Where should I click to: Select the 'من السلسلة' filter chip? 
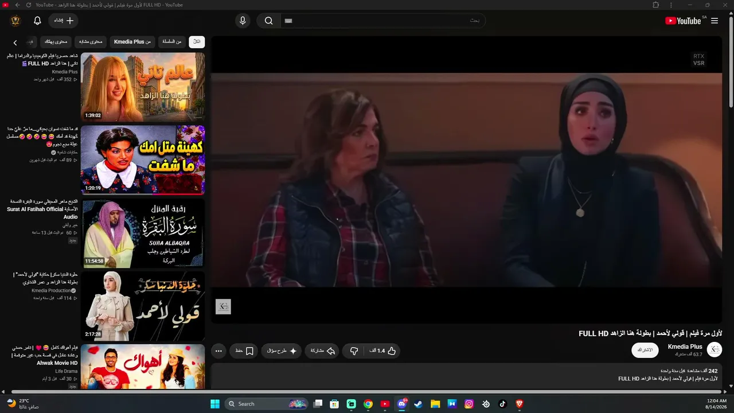point(171,41)
